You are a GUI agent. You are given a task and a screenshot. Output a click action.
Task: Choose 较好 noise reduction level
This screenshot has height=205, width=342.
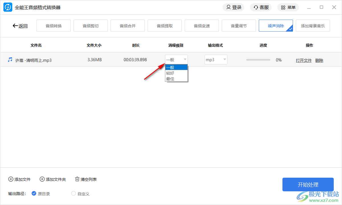[x=176, y=73]
